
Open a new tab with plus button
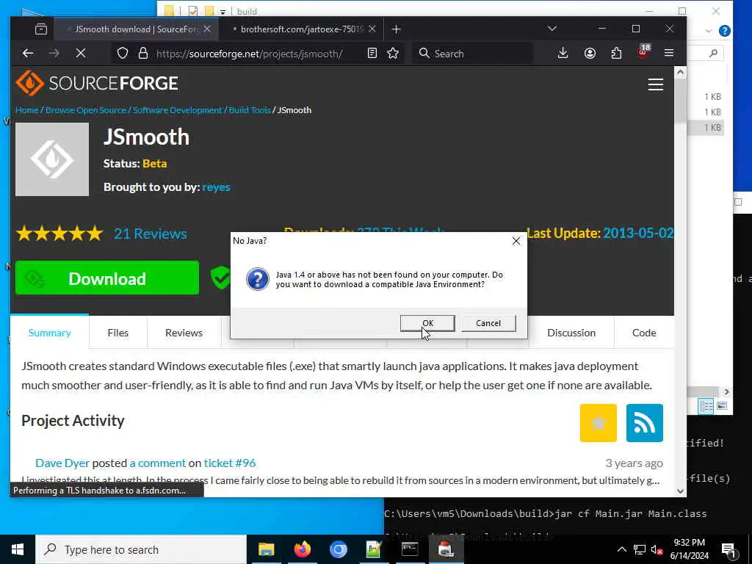[x=396, y=29]
